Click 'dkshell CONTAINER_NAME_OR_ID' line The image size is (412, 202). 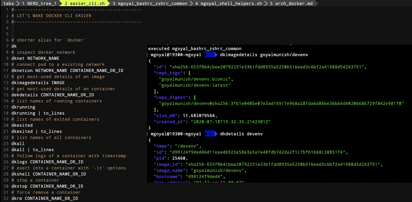coord(49,174)
